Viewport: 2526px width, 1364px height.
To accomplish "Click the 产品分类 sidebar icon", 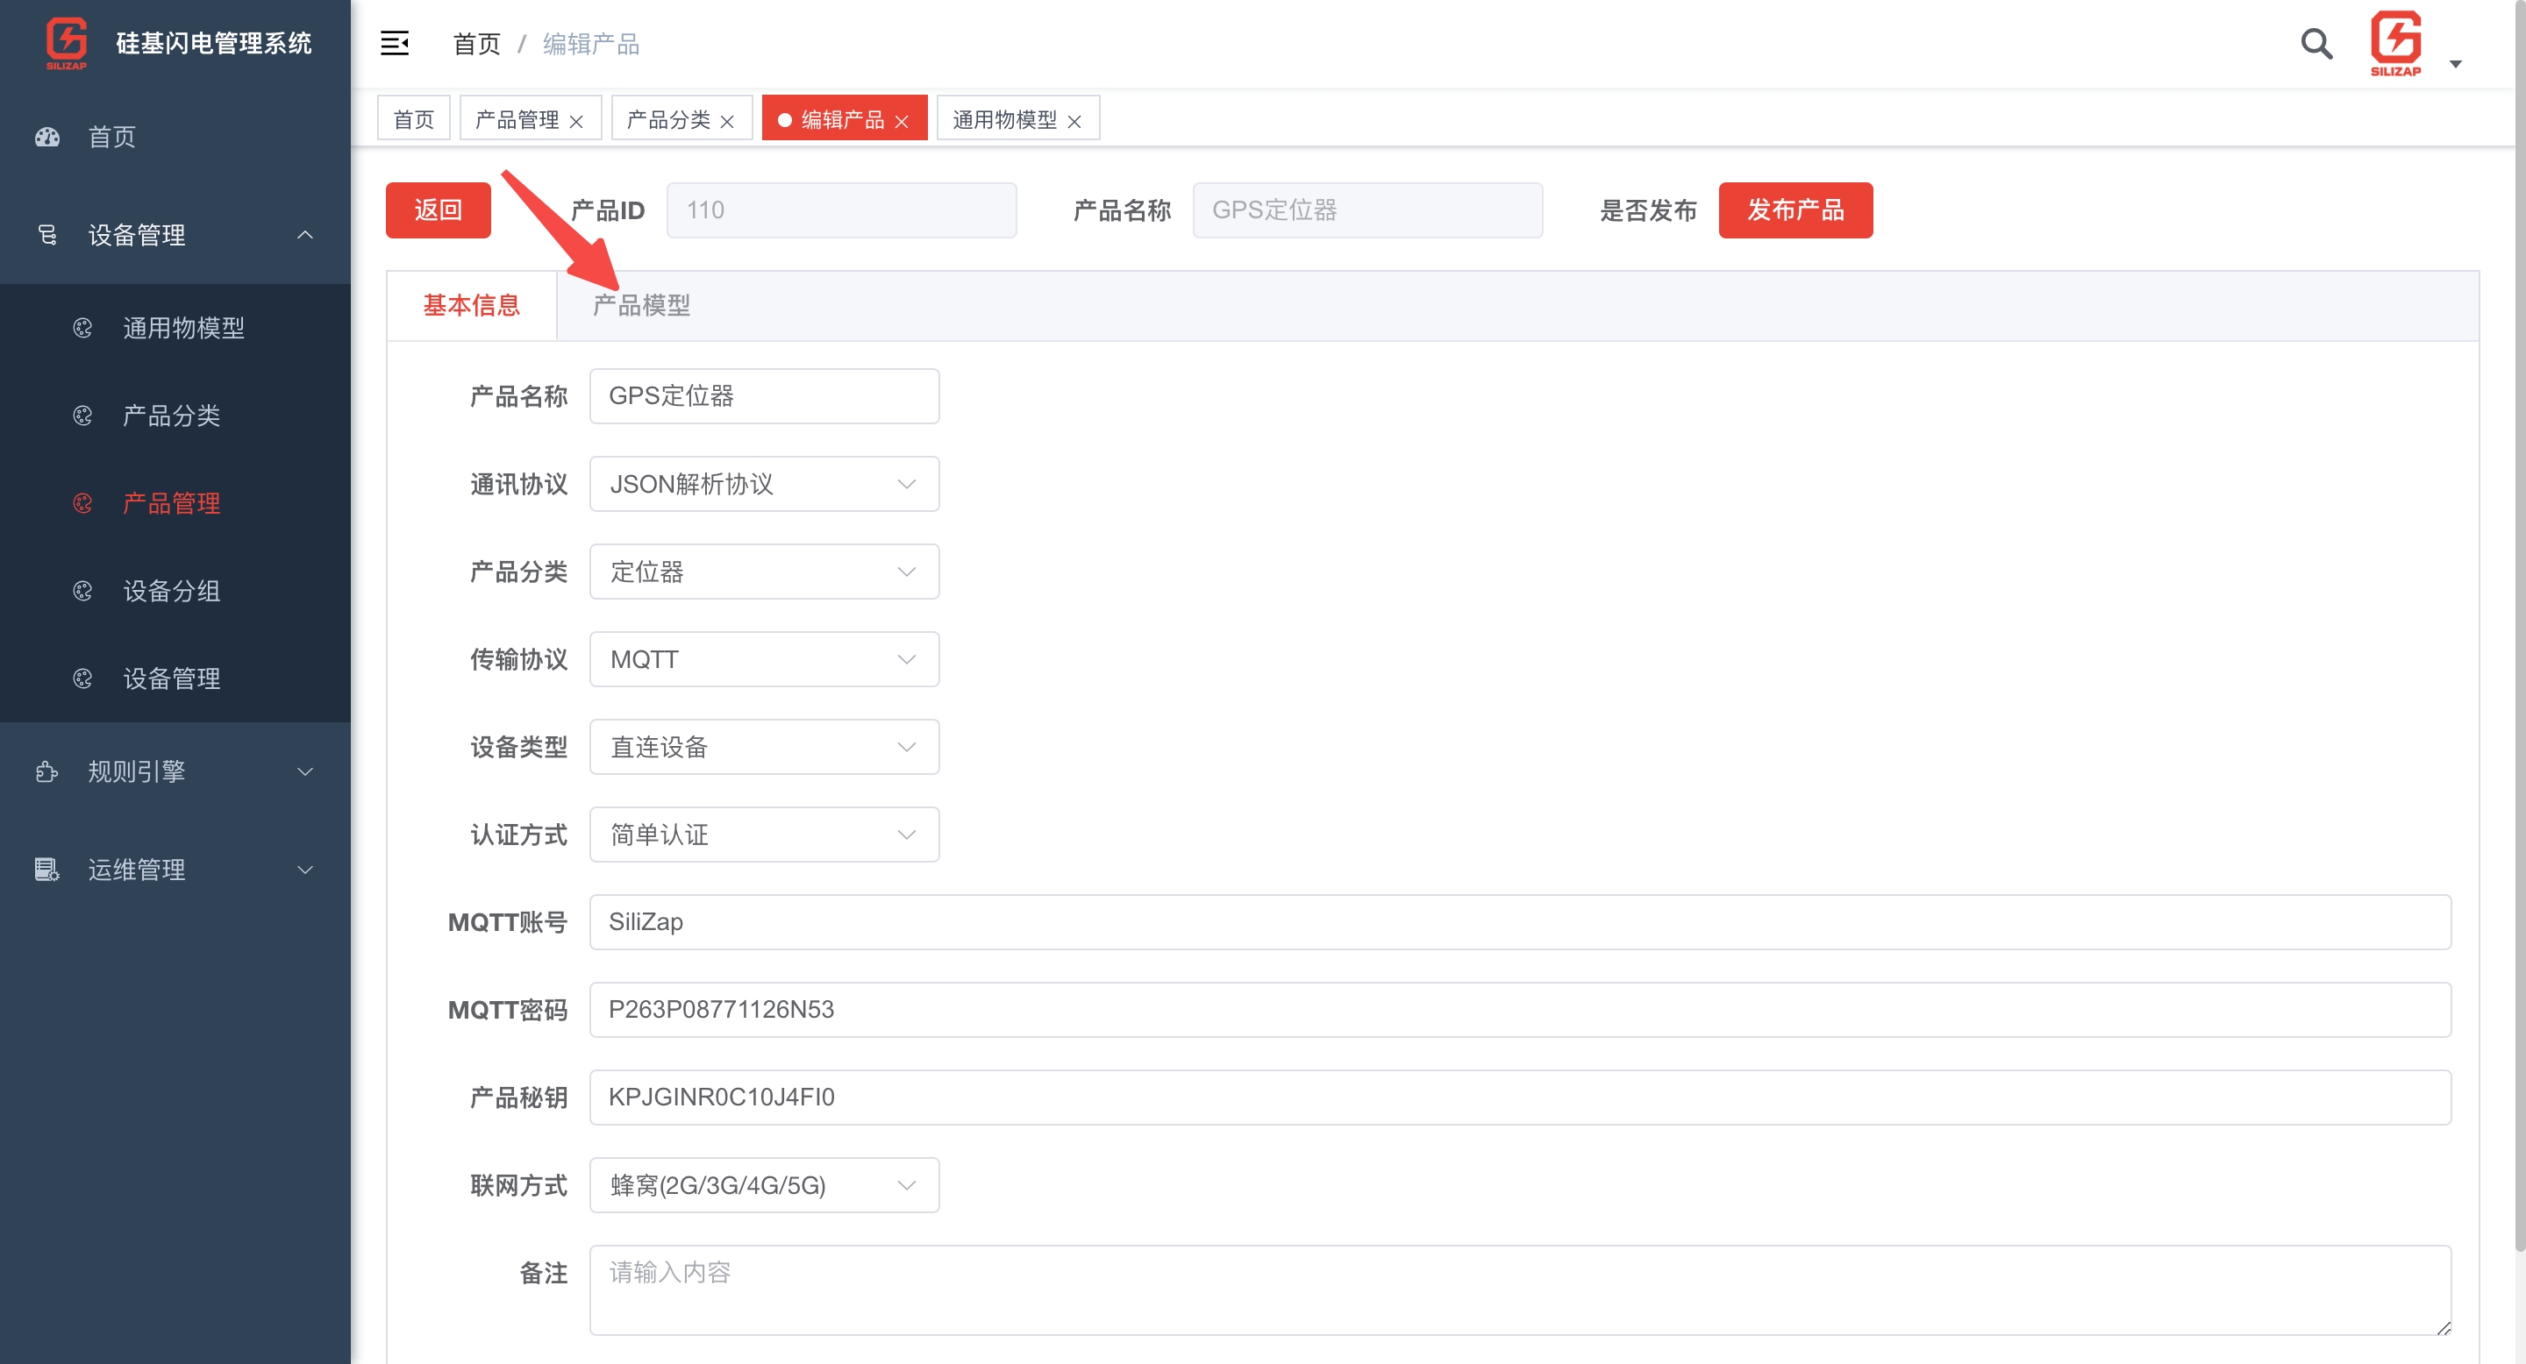I will click(x=82, y=416).
